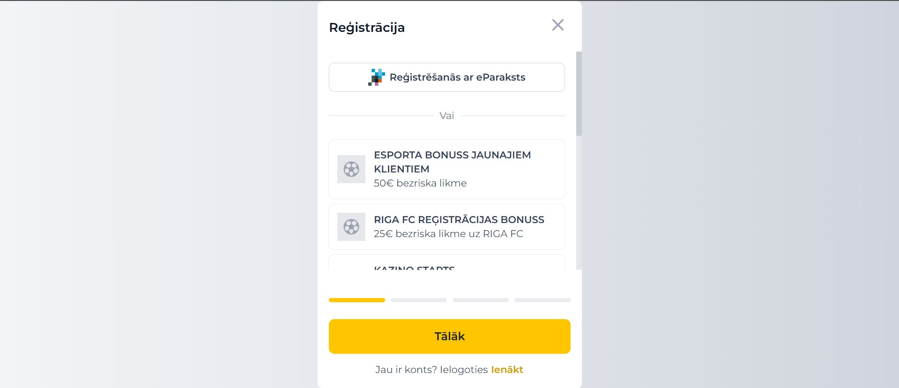Select the ESPORTA BONUSS JAUNAJIEM KLIENTIEM title
This screenshot has height=388, width=899.
pos(452,162)
